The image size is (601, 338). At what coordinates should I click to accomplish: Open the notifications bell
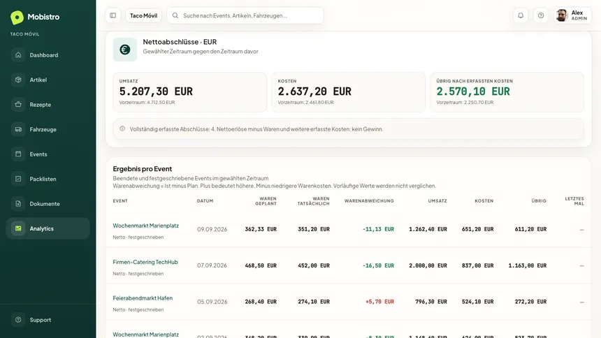(521, 15)
